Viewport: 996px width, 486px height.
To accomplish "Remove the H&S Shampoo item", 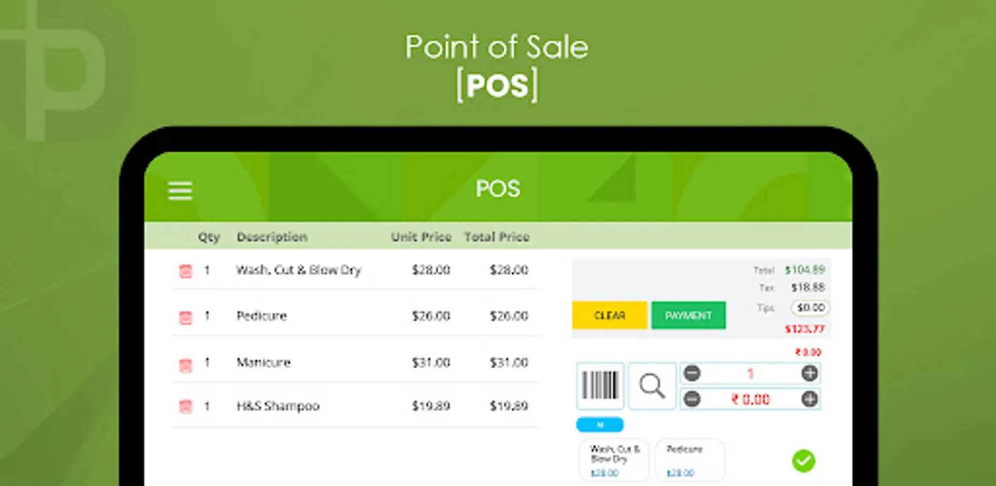I will [x=185, y=406].
